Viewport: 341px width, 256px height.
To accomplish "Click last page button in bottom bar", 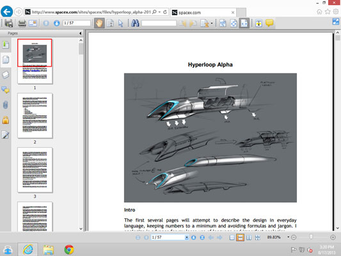I will (x=202, y=237).
